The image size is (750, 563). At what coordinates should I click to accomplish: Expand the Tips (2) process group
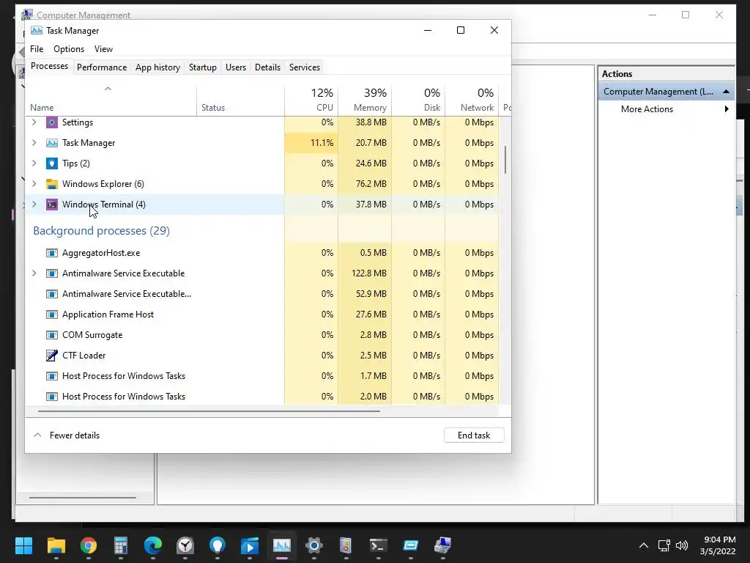pyautogui.click(x=34, y=163)
